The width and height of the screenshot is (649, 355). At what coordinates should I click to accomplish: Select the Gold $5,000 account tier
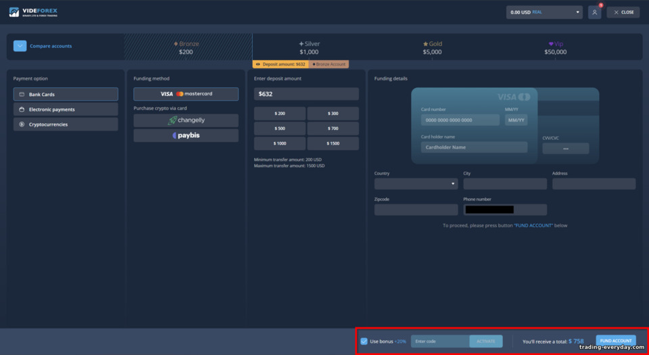[432, 47]
